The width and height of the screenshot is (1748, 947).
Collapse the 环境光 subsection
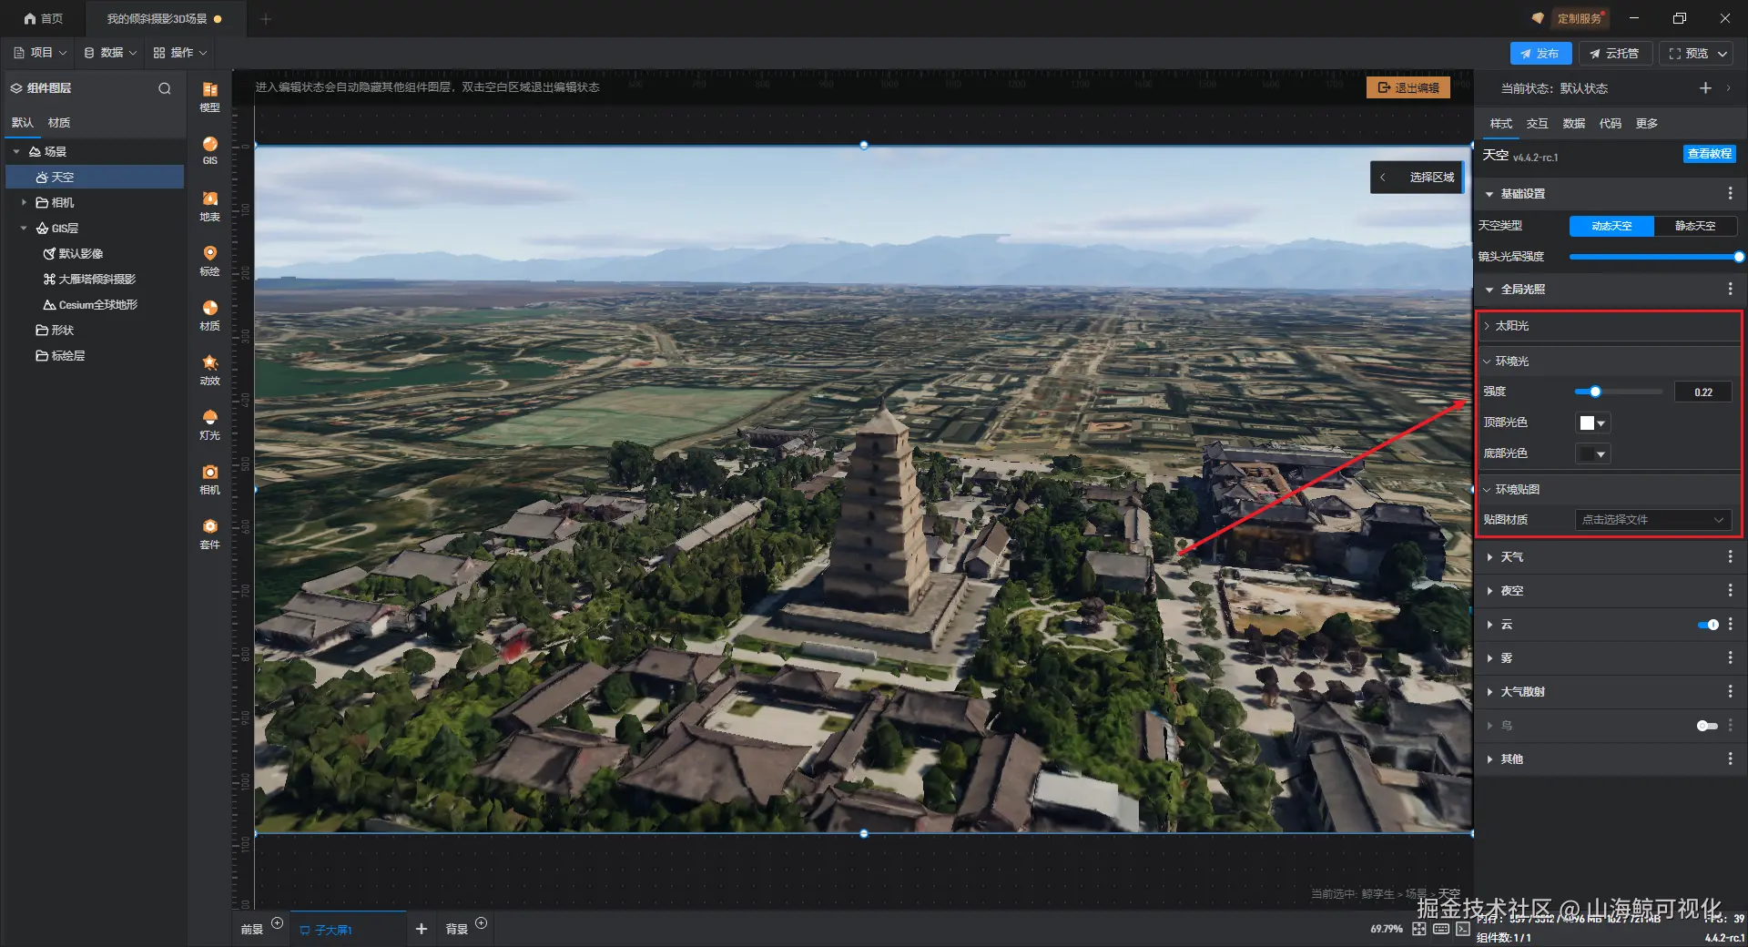click(1487, 361)
